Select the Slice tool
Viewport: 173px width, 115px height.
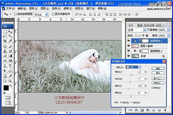tap(10, 41)
